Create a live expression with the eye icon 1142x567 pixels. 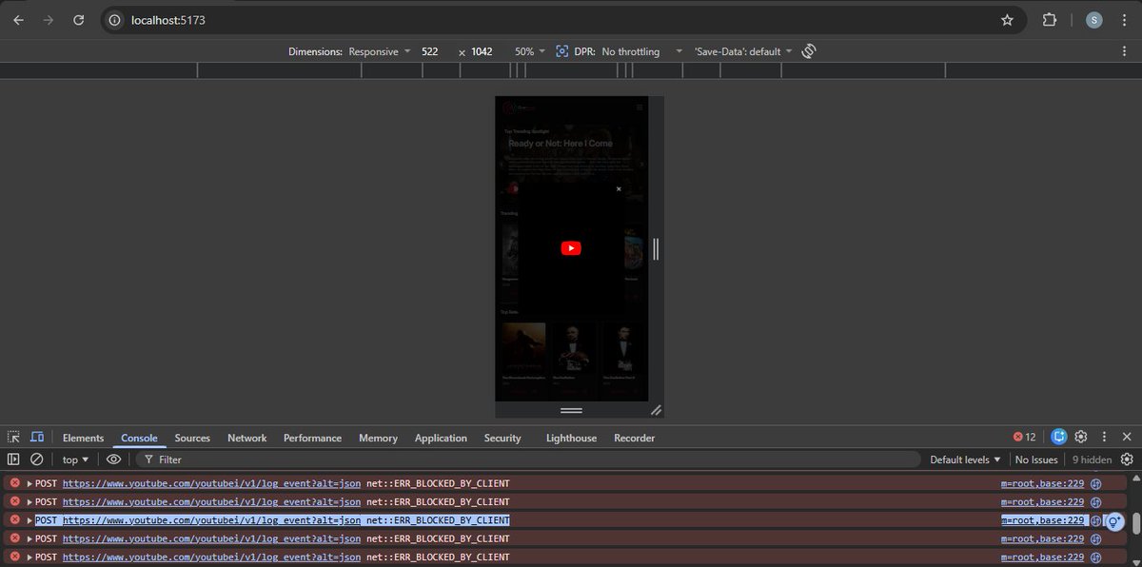[x=113, y=459]
